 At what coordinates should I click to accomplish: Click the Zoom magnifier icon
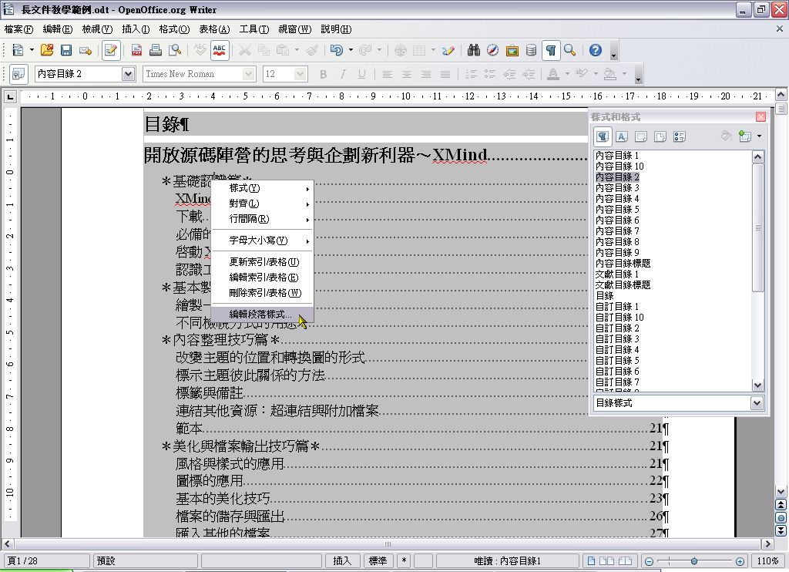(x=569, y=50)
